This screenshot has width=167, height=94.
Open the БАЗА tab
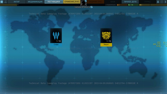pos(113,2)
